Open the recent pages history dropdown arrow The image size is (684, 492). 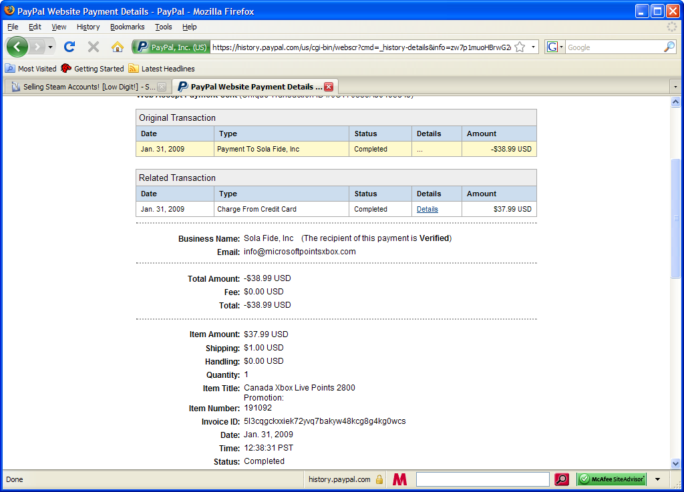[x=51, y=47]
